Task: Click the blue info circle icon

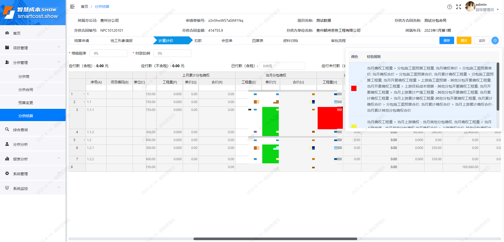Action: pos(495,41)
